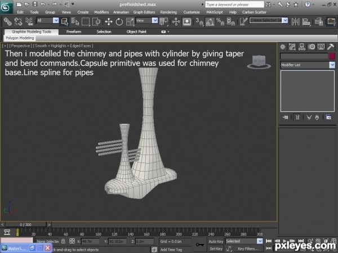
Task: Open the key mode 'Selected' dropdown
Action: click(x=260, y=241)
